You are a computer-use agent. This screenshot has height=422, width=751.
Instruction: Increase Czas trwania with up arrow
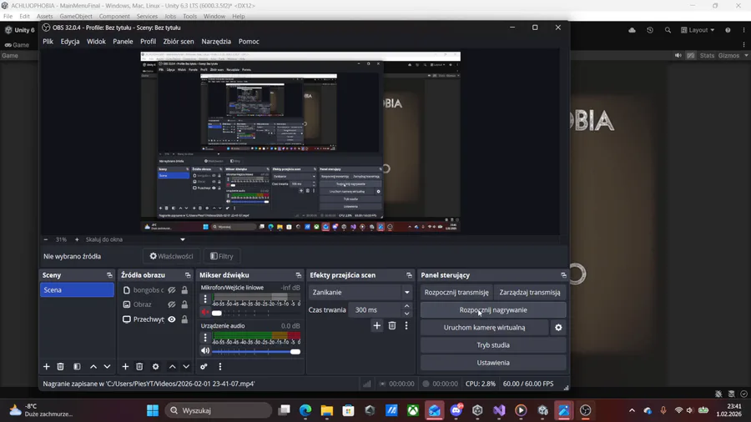click(406, 306)
